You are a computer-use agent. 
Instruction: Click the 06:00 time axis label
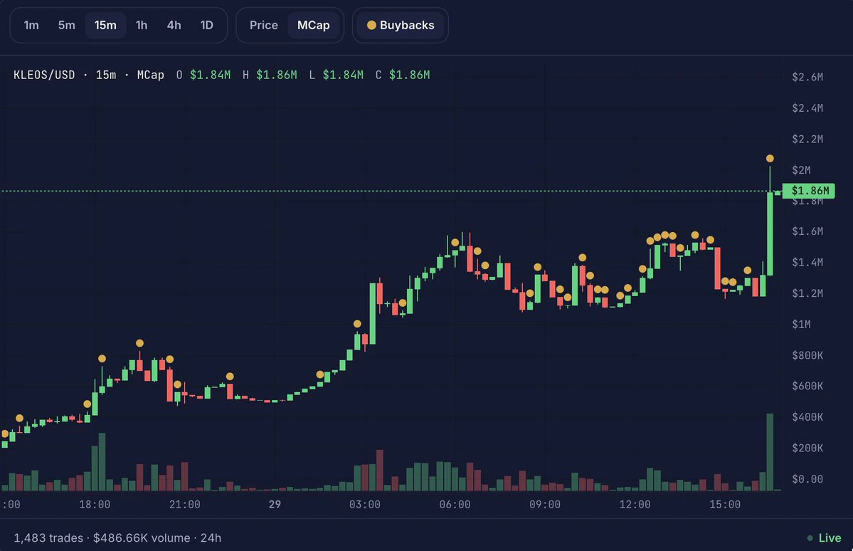tap(455, 505)
